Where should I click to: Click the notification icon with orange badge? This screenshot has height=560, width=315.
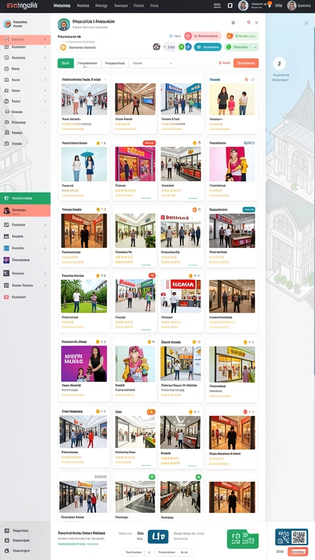270,5
